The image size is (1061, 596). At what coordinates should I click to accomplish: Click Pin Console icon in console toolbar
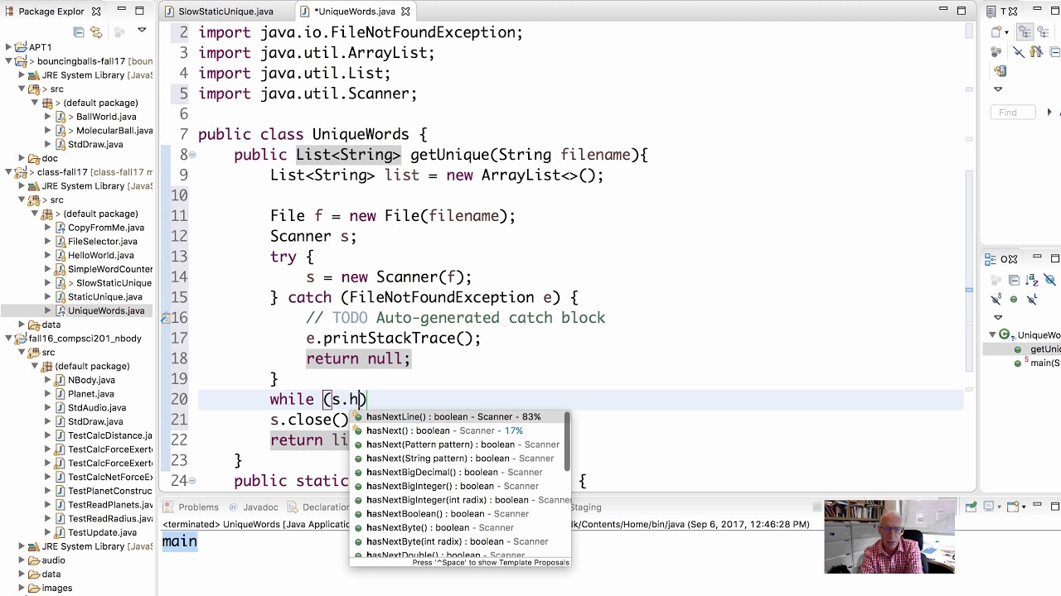pos(971,507)
